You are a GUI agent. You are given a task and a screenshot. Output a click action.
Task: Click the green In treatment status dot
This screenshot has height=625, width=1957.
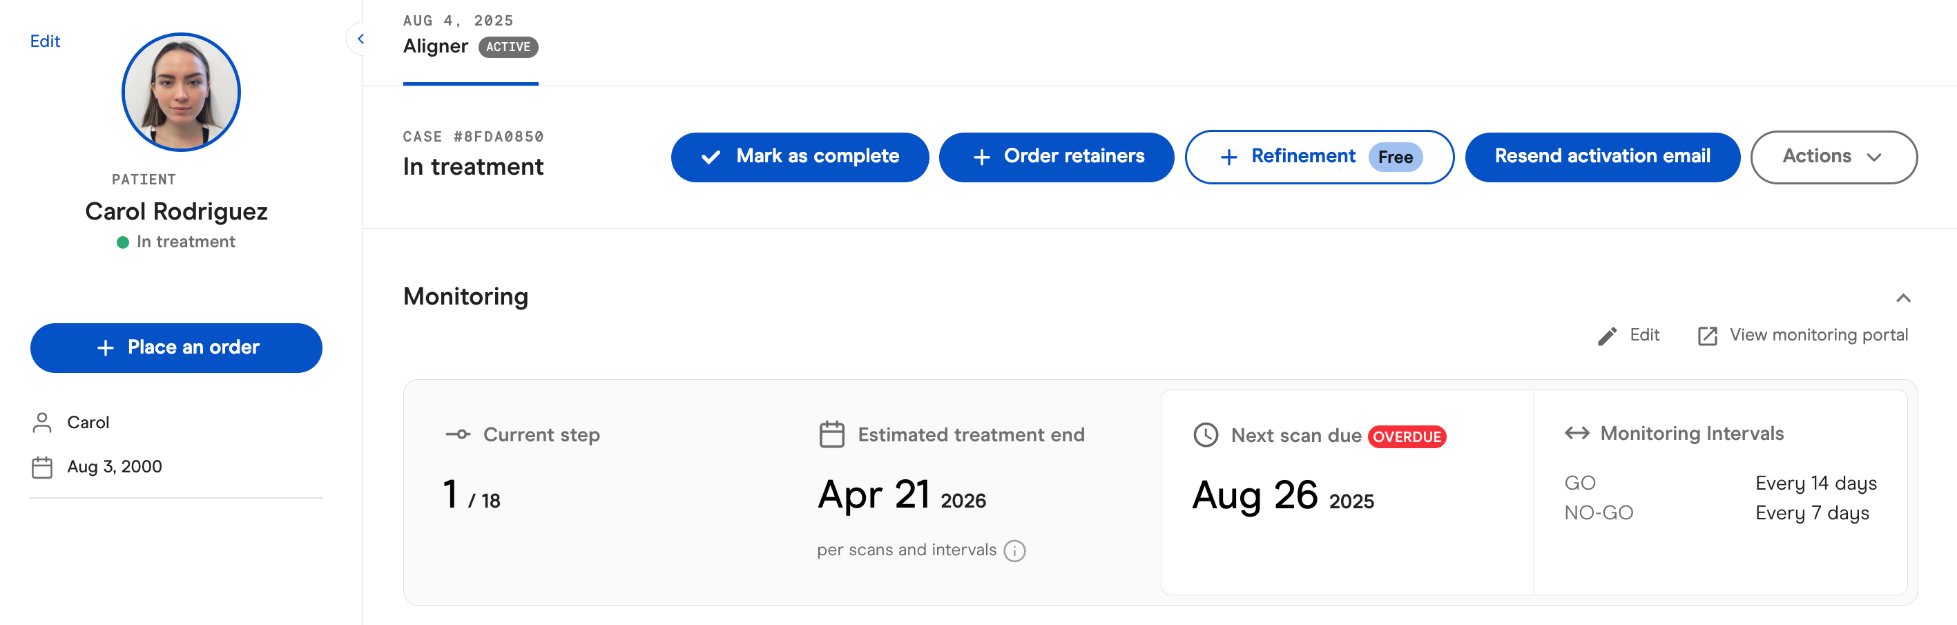(122, 242)
